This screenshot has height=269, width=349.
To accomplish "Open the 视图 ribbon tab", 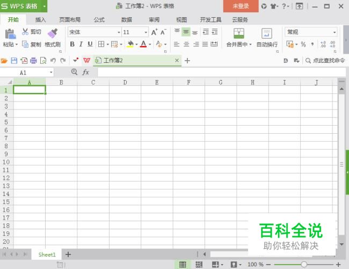I will click(181, 20).
